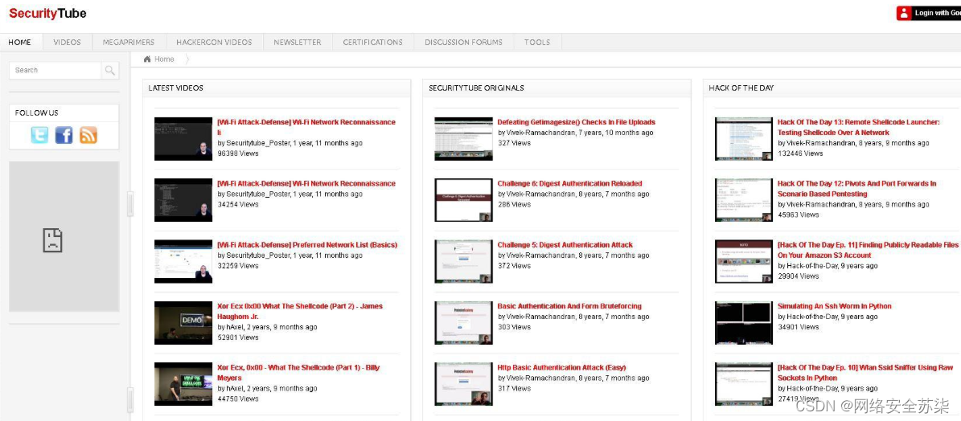Click thumbnail of Preferred Network List video
This screenshot has height=421, width=961.
tap(183, 261)
